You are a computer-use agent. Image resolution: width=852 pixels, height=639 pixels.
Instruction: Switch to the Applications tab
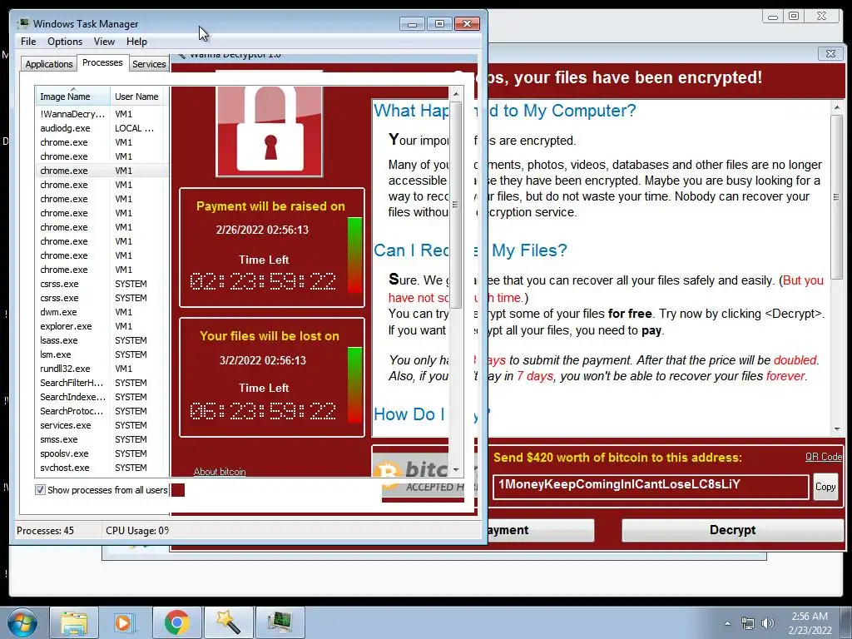[x=49, y=64]
